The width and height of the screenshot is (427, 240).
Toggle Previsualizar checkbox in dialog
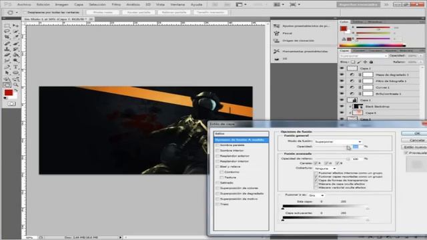tap(406, 153)
